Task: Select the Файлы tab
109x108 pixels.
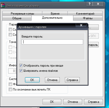Action: tap(88, 18)
